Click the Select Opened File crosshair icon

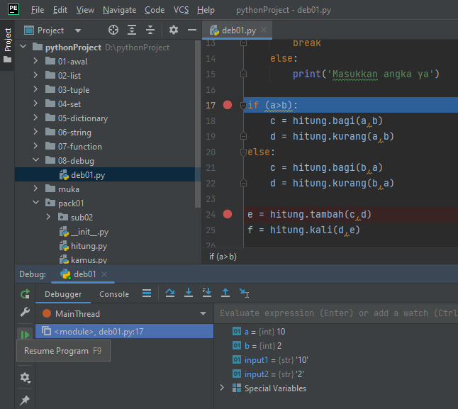tap(113, 30)
